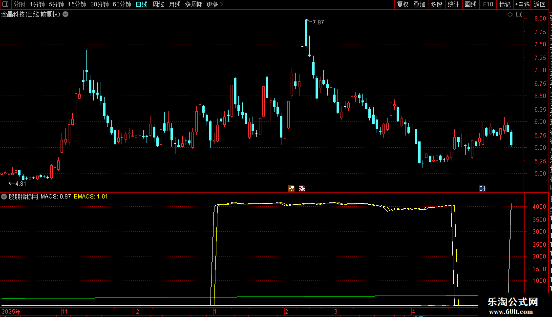Select the 30分钟 period tab

coord(100,4)
